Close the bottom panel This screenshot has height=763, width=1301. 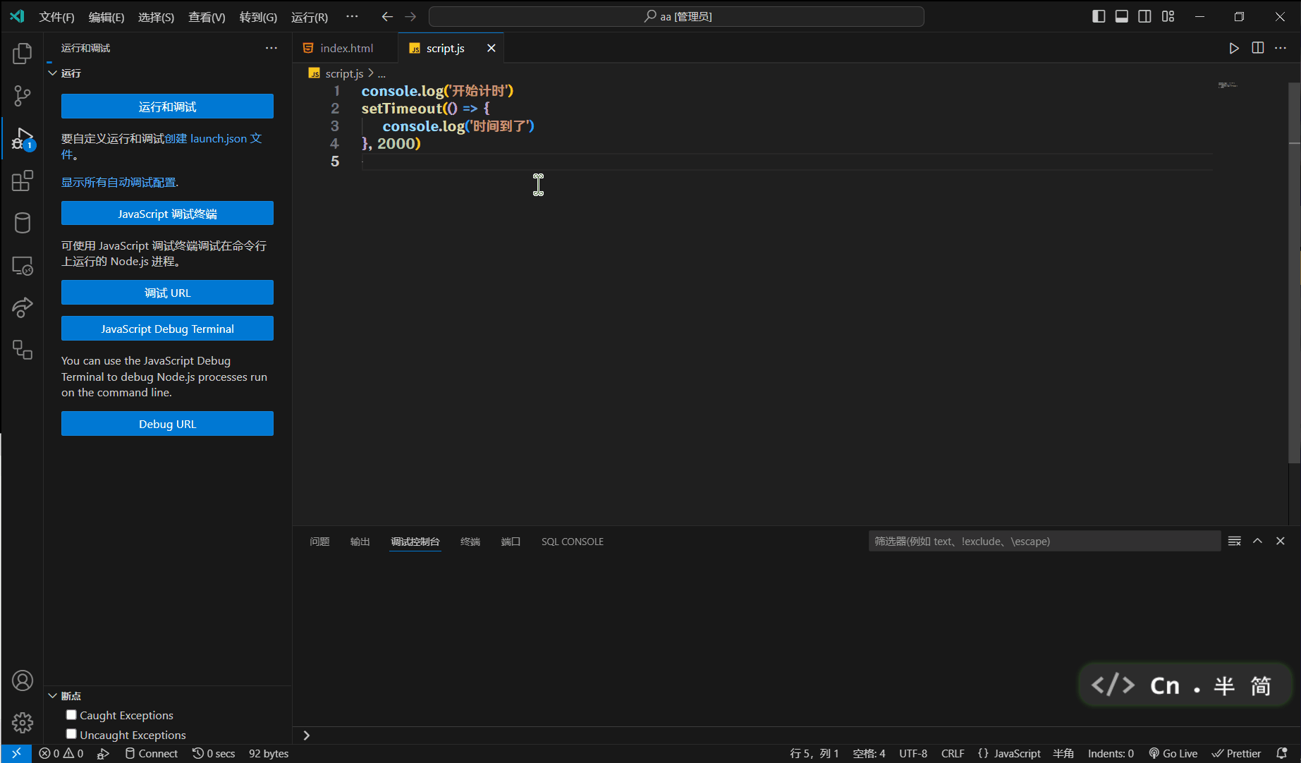pos(1281,542)
